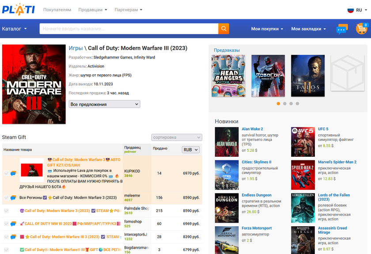Select the first carousel dot
The width and height of the screenshot is (371, 254).
point(278,103)
